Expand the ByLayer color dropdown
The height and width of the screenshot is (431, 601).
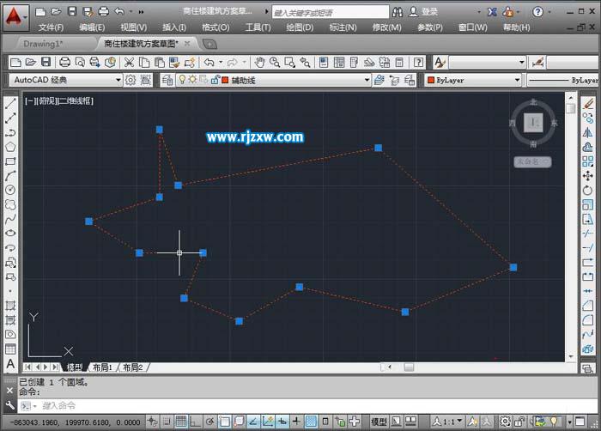coord(517,80)
